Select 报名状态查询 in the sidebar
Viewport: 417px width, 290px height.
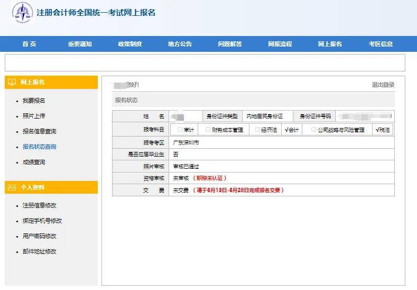point(39,147)
